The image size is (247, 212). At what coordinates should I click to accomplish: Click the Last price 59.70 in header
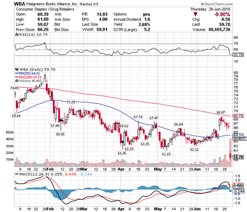click(x=225, y=25)
